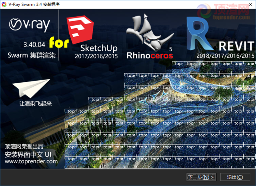The width and height of the screenshot is (256, 186).
Task: Click the Rhinoceros wordmark text
Action: [x=150, y=55]
